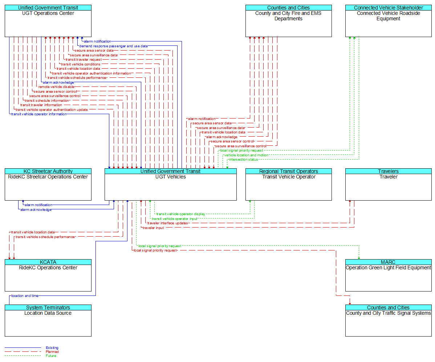Click the System Terminators header
This screenshot has width=435, height=362.
(48, 307)
